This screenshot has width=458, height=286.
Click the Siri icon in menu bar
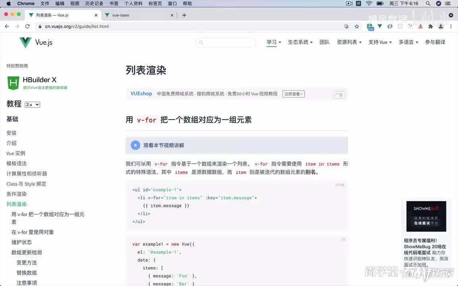click(x=439, y=4)
